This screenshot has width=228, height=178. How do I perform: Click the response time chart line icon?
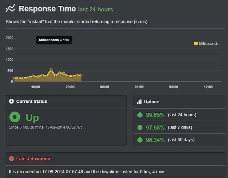(10, 8)
